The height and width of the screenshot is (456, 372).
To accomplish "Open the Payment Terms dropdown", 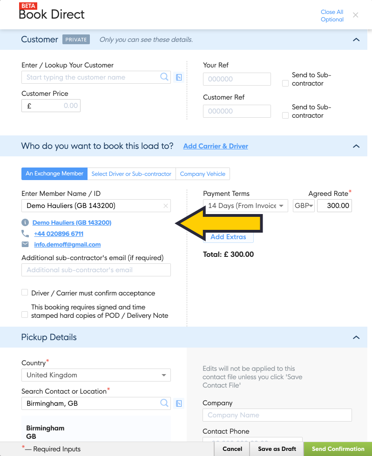I will point(245,206).
